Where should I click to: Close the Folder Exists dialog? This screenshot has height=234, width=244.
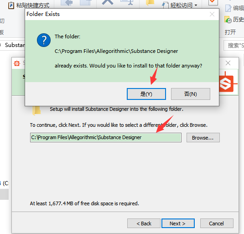212,14
